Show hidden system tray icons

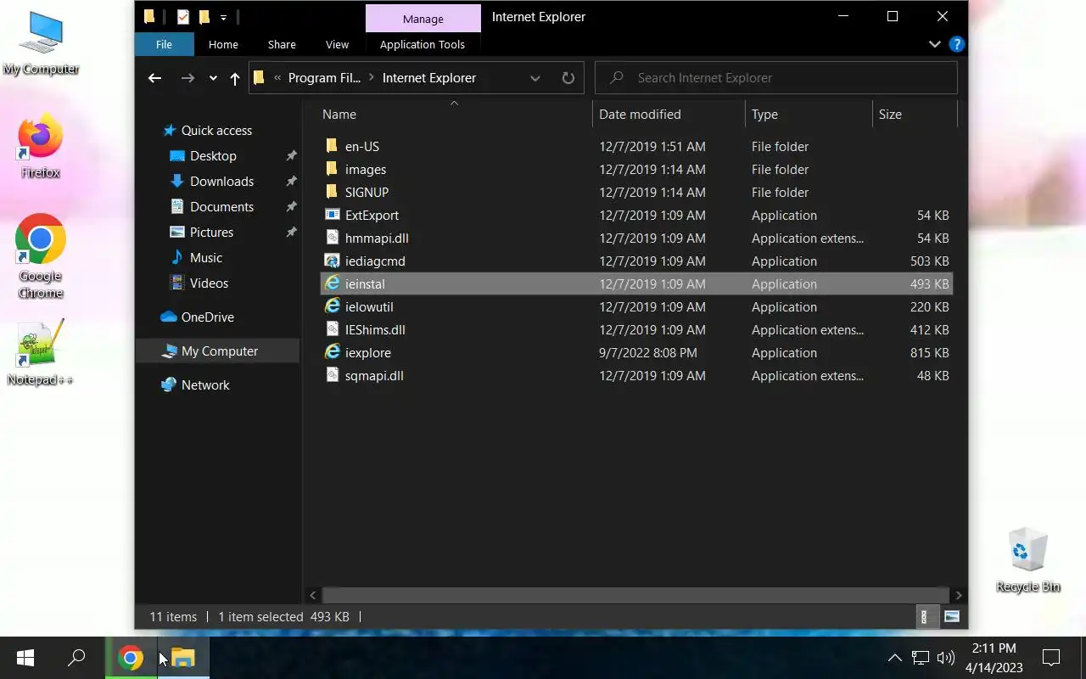(x=894, y=658)
